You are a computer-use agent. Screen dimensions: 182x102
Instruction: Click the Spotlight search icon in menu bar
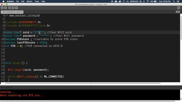174,1
